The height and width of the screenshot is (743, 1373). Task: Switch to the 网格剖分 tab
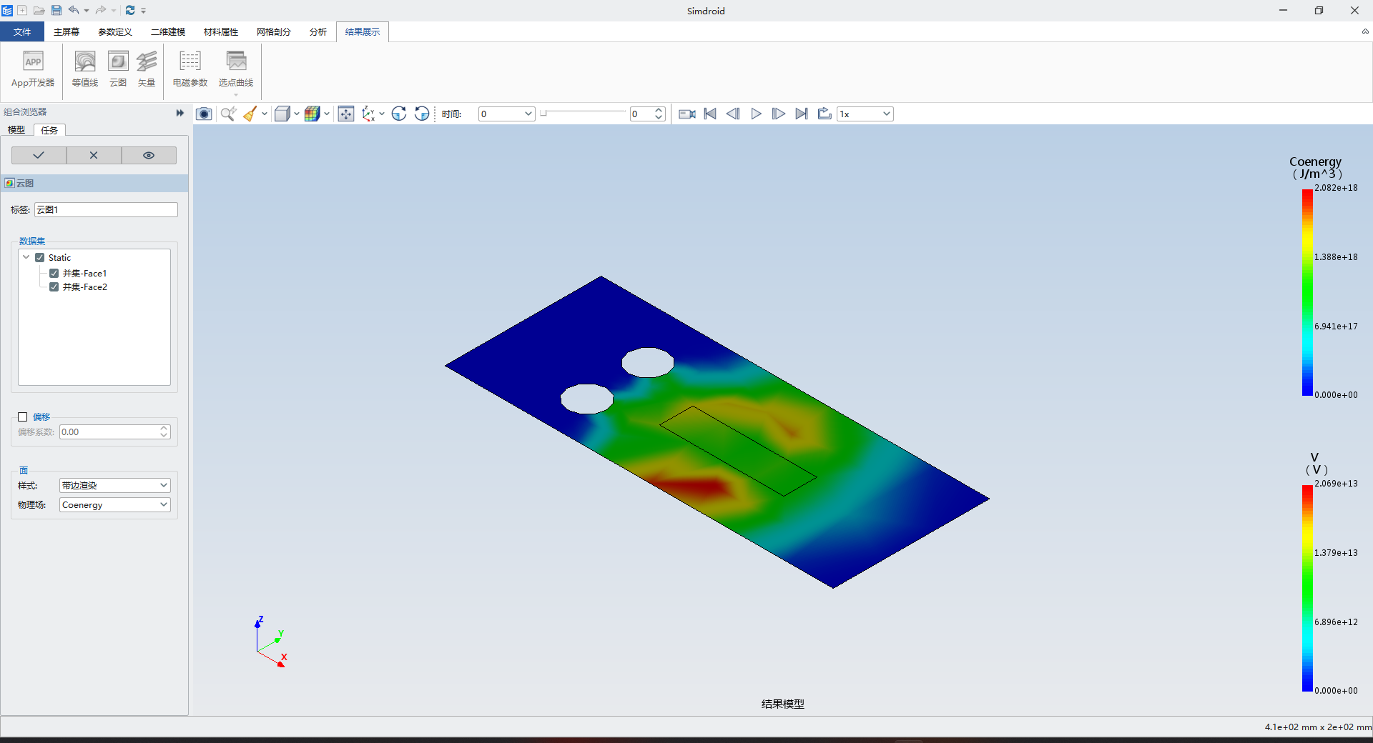[x=274, y=31]
